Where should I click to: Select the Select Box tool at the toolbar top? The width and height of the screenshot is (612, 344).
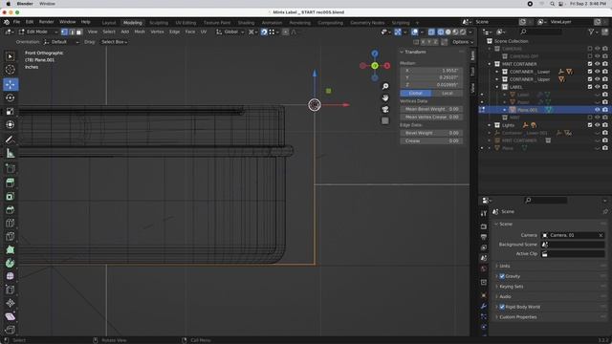tap(11, 56)
